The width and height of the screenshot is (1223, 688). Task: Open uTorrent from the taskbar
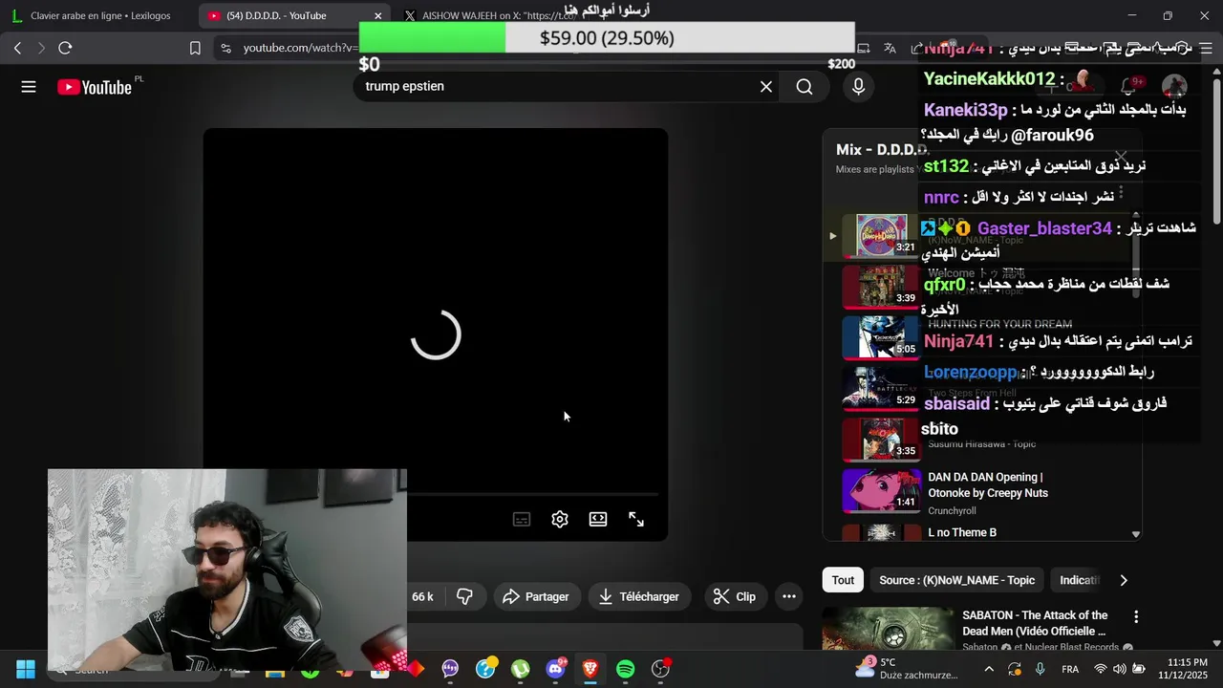point(520,669)
